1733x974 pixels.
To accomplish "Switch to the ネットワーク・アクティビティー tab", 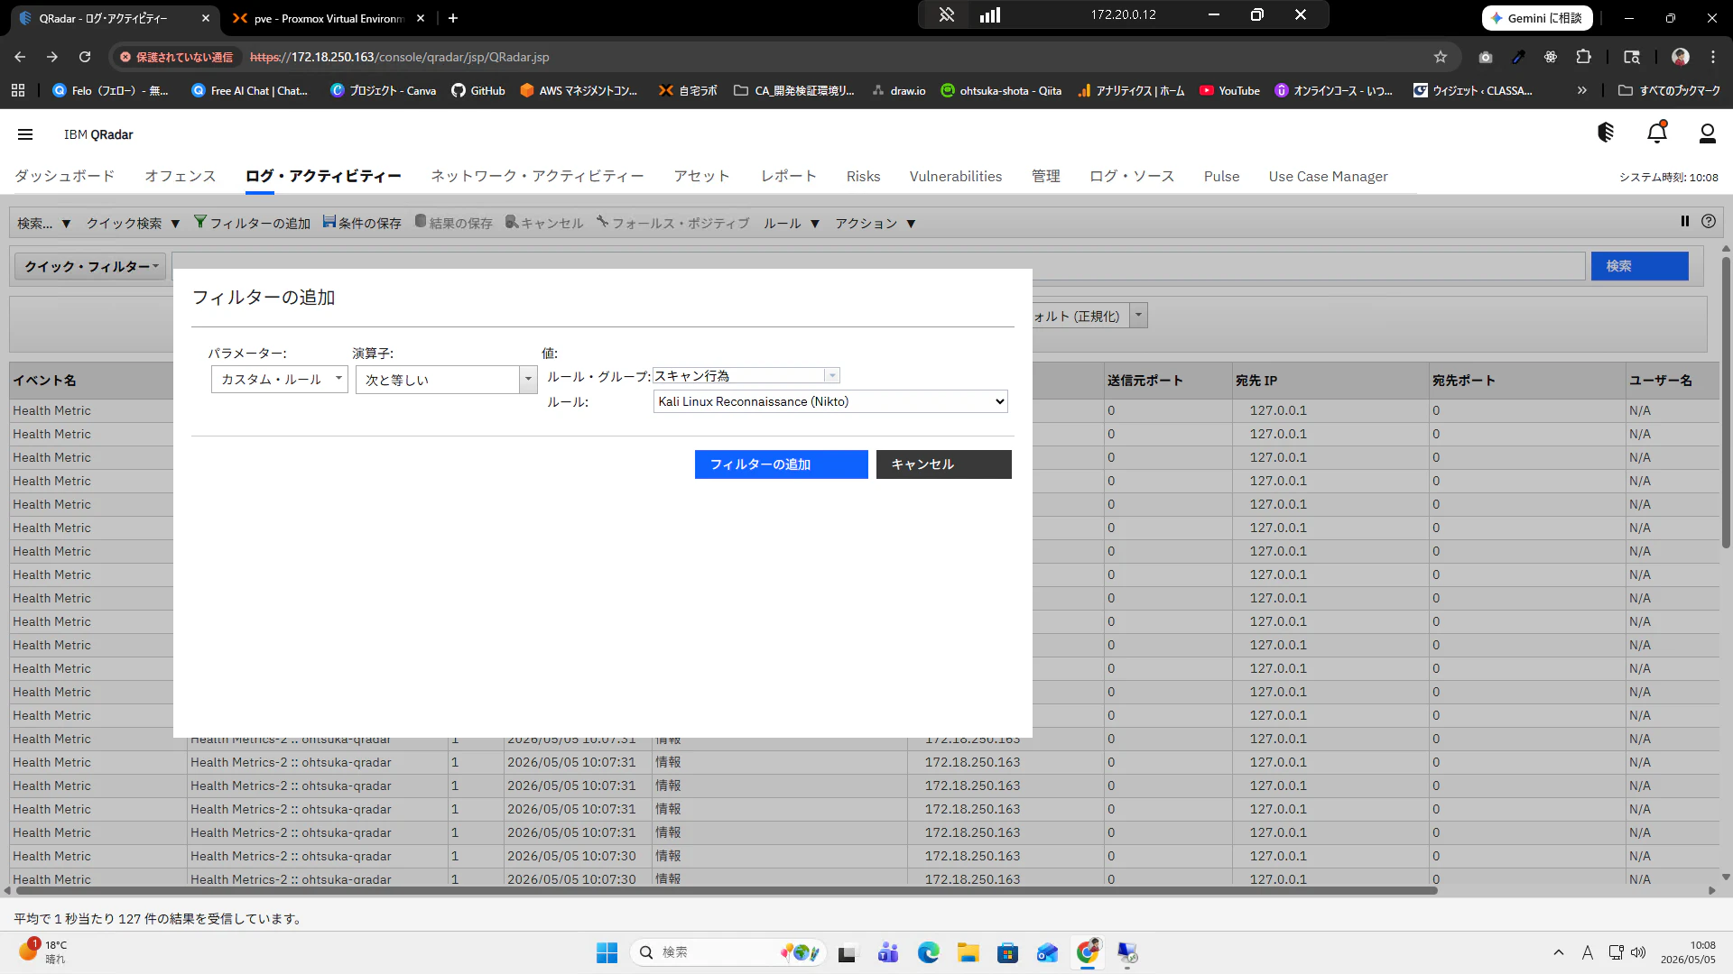I will click(x=537, y=176).
